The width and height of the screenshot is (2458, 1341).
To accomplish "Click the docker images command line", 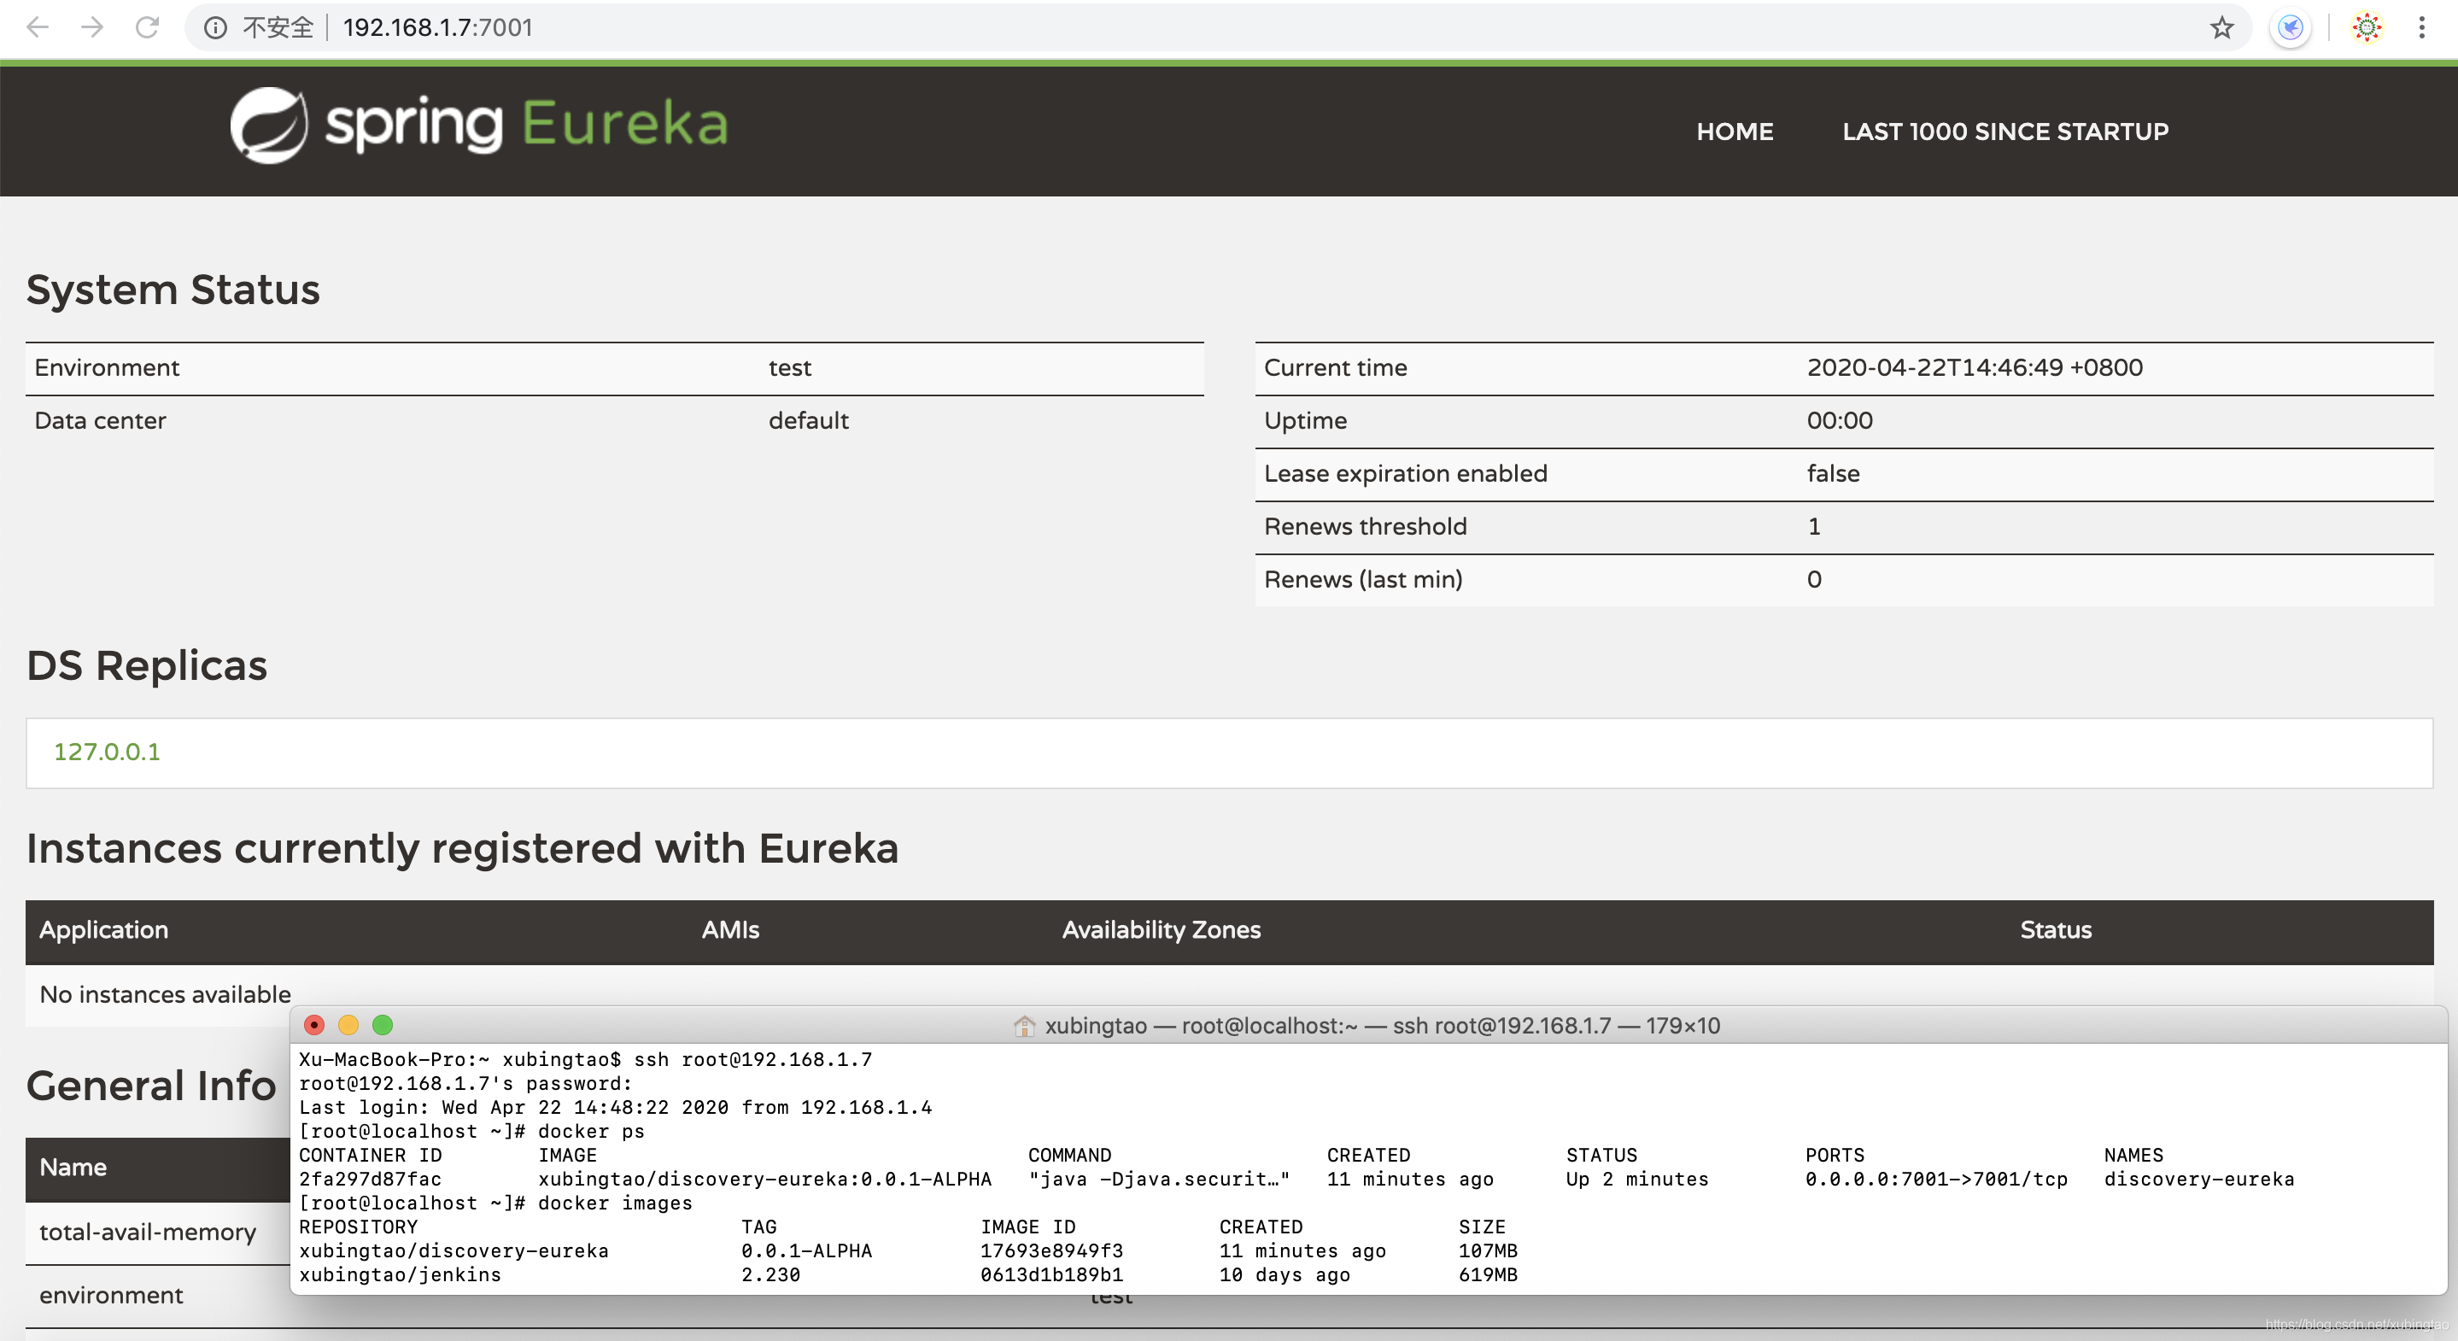I will click(x=616, y=1203).
